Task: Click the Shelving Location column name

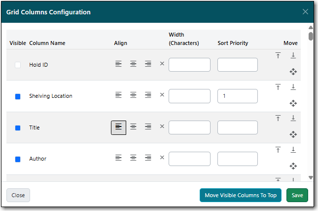Action: 51,96
